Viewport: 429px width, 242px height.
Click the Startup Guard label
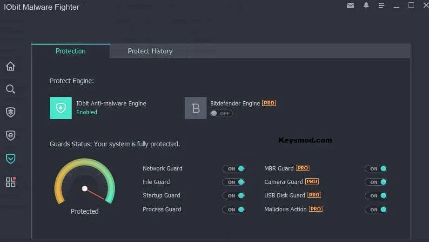[x=161, y=195]
